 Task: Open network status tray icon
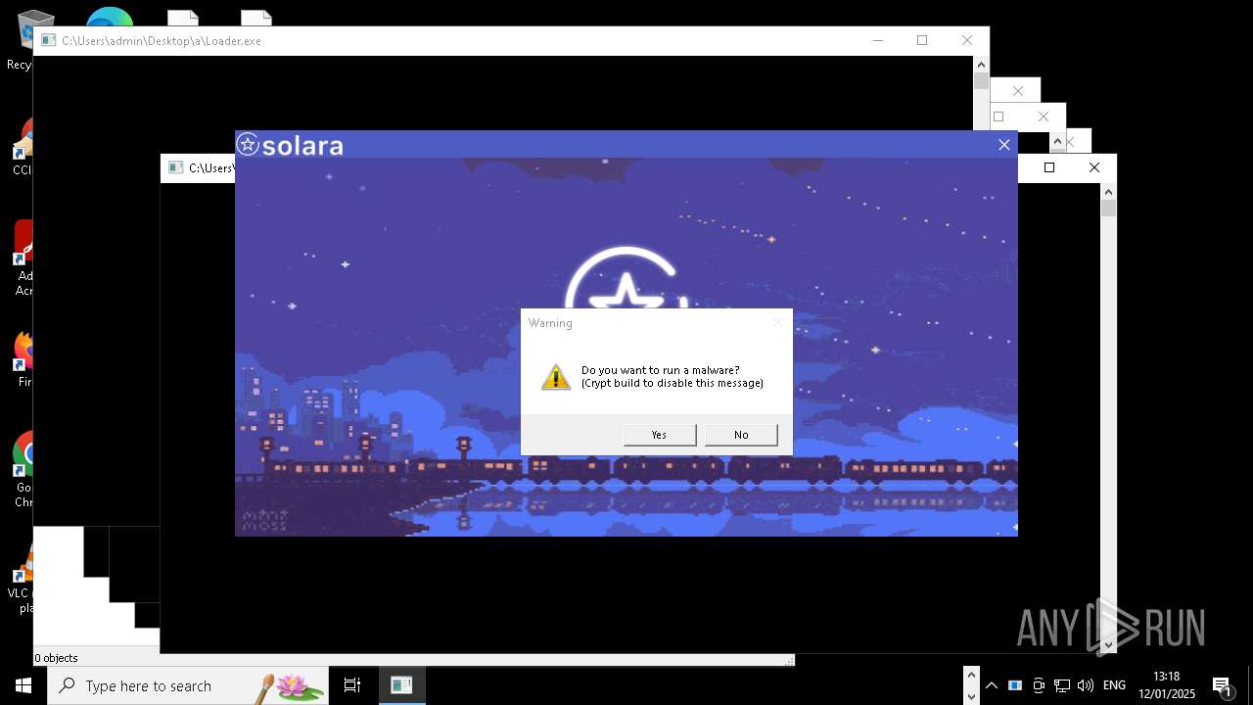coord(1062,685)
